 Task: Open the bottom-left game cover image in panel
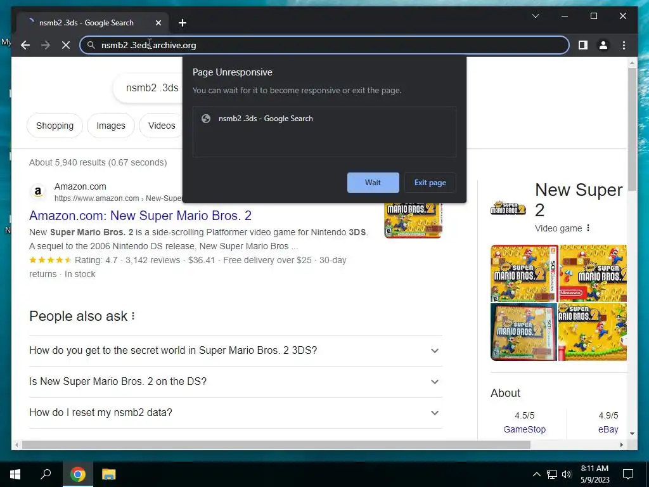tap(524, 332)
